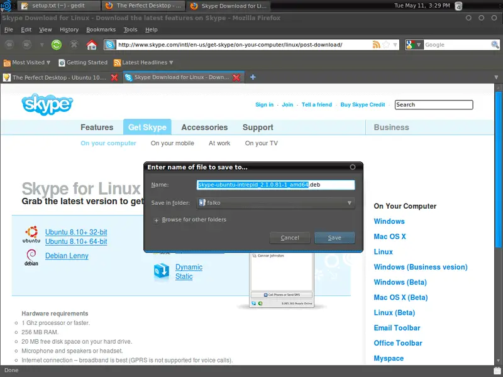This screenshot has height=377, width=503.
Task: Click the search magnifier icon in Google box
Action: pyautogui.click(x=495, y=45)
